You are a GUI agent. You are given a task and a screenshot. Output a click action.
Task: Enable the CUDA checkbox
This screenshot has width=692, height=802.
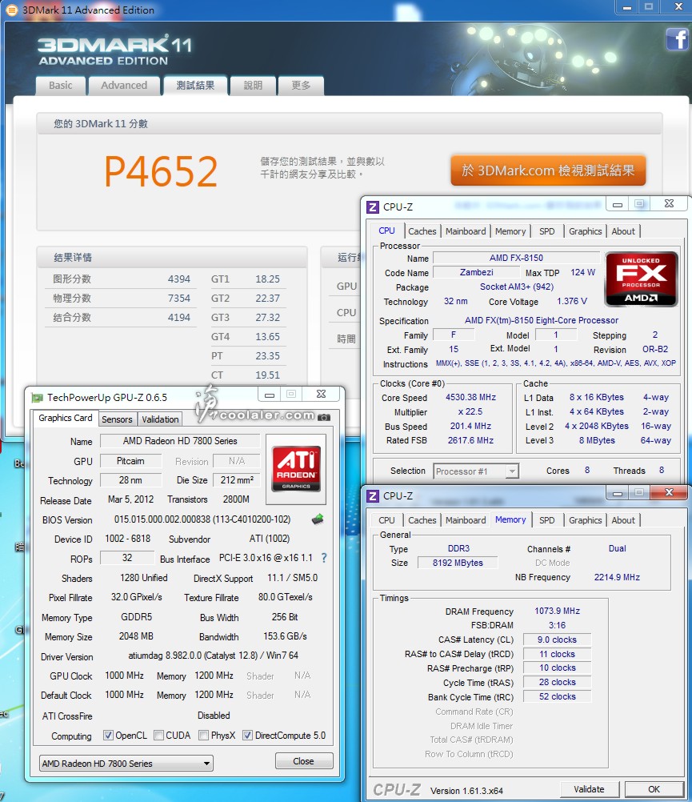[159, 736]
